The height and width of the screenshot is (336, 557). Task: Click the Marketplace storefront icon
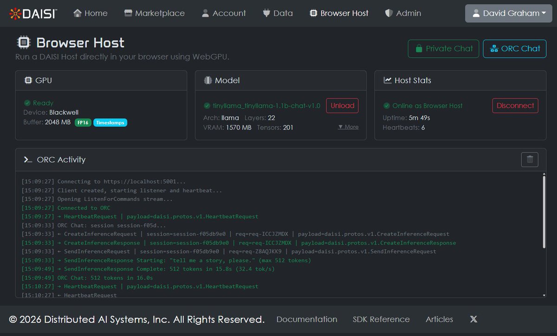(x=128, y=13)
